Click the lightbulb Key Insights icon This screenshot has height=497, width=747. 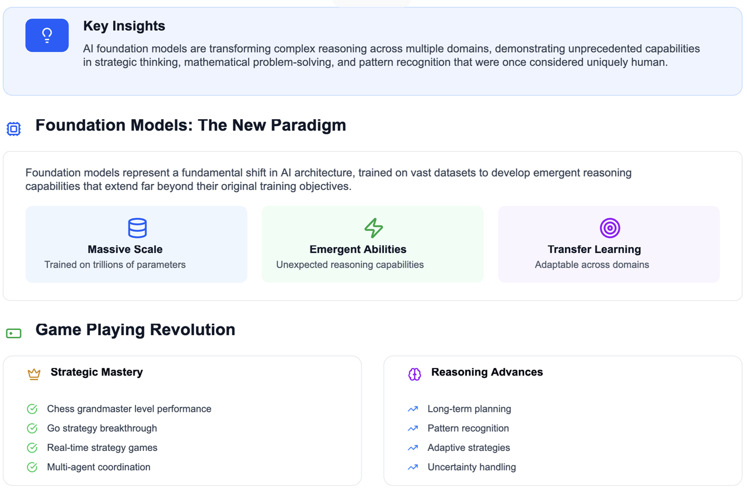point(47,35)
